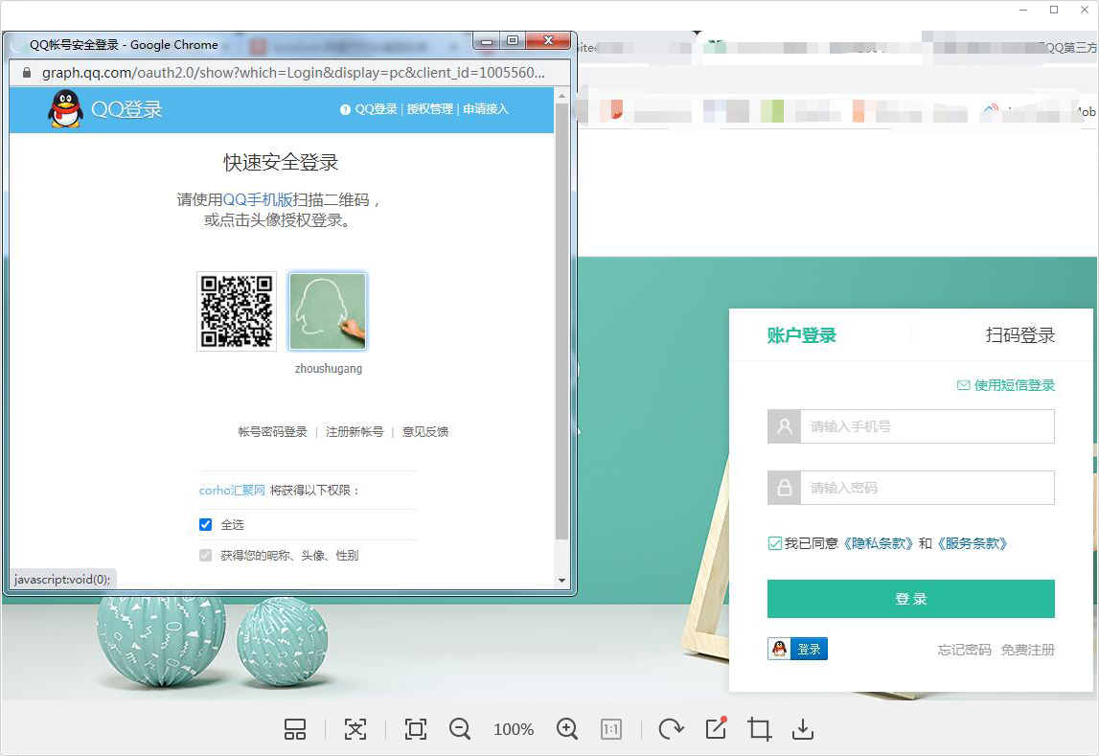Open the 申请接入 link in the header
The image size is (1099, 756).
(x=486, y=109)
